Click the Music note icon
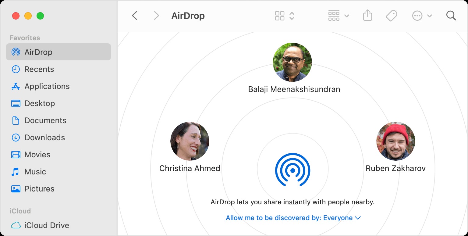Screen dimensions: 468x236 15,172
